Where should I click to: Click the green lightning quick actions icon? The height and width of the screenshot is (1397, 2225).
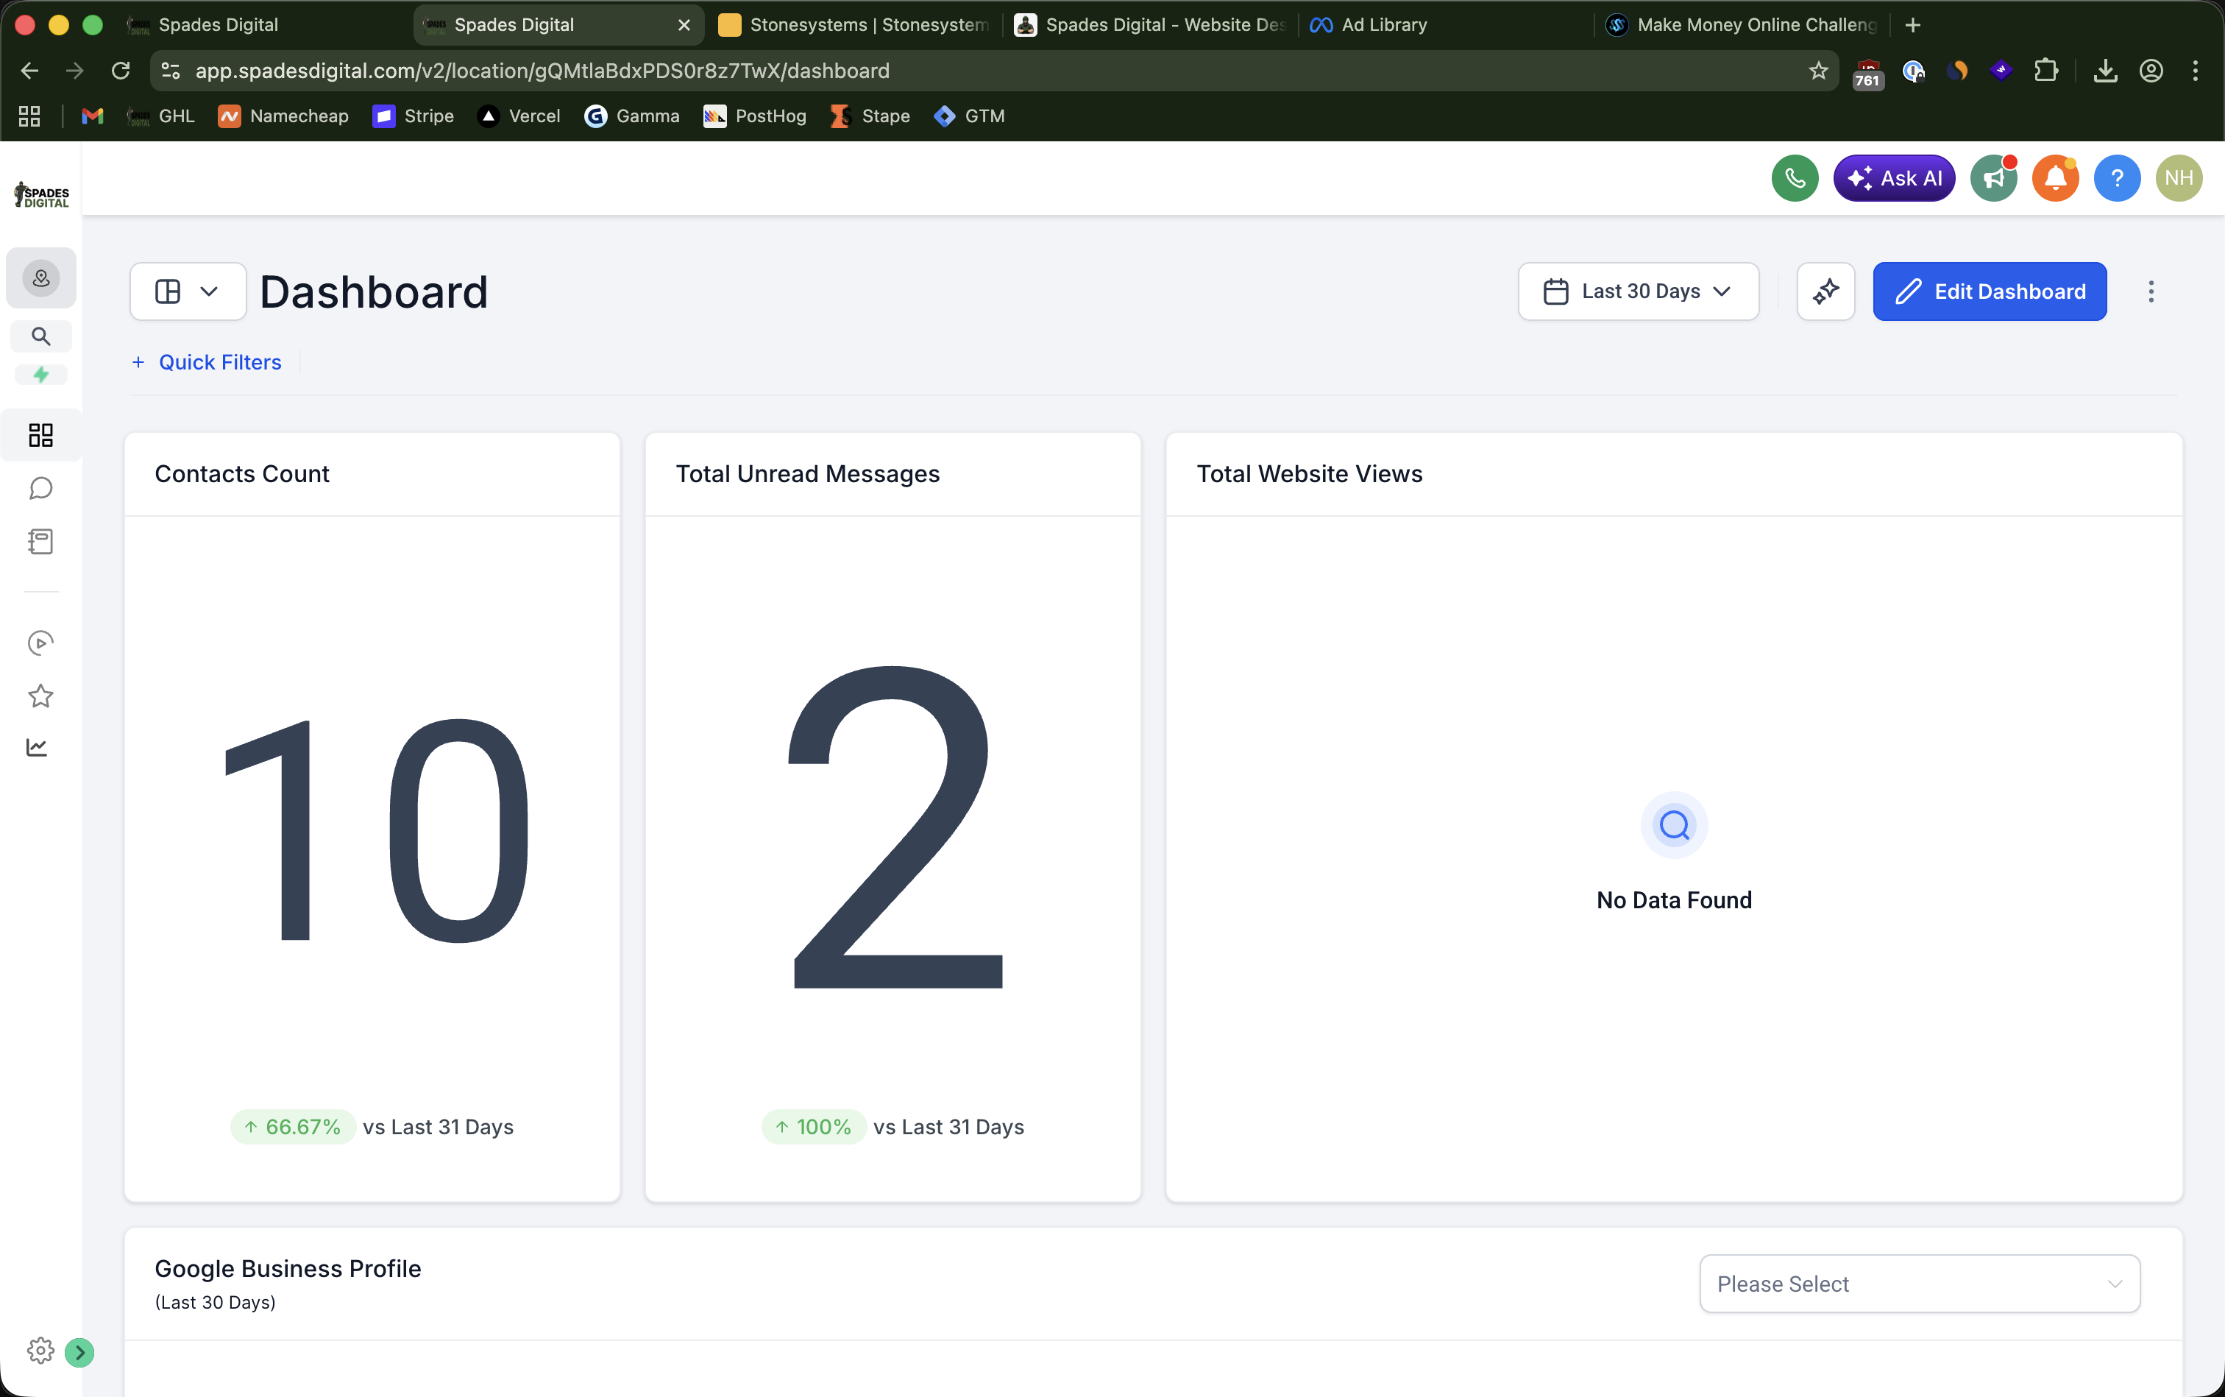point(40,375)
